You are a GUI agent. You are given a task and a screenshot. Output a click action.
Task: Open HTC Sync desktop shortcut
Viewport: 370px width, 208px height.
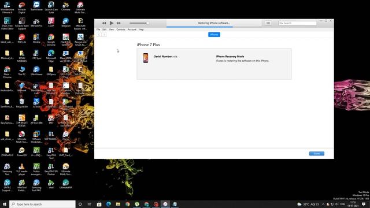coord(36,55)
